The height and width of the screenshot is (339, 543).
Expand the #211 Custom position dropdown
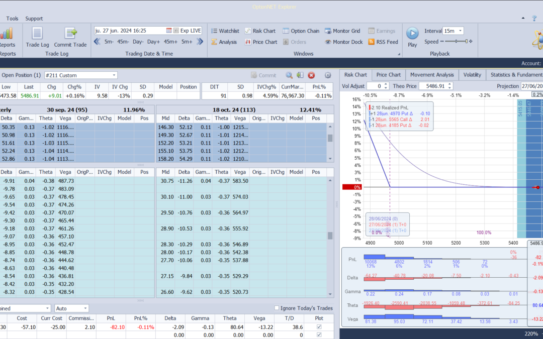click(x=114, y=75)
